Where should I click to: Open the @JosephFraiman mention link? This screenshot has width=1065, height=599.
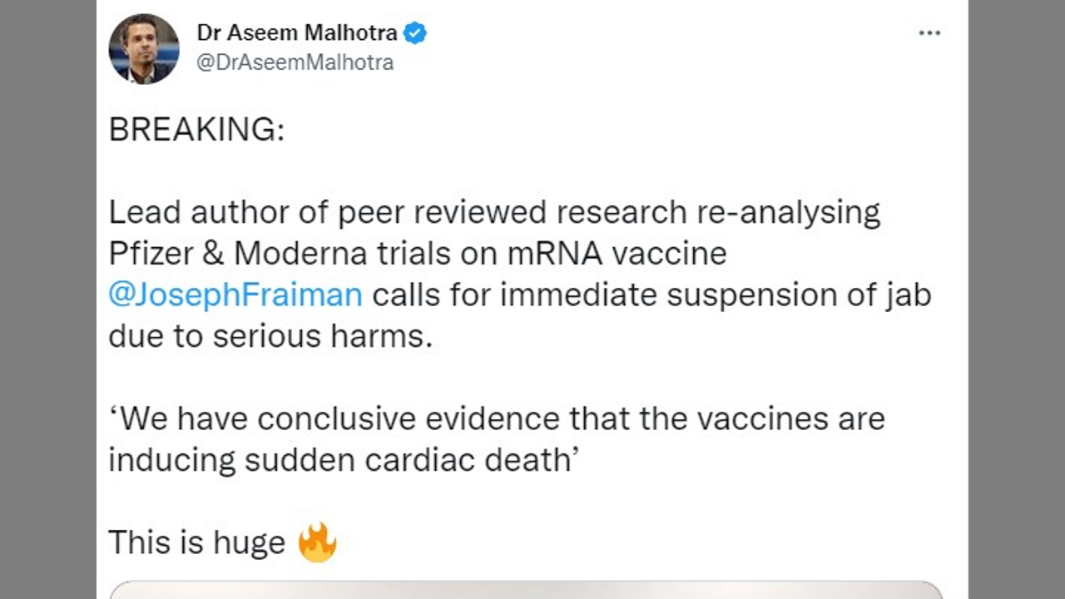(235, 295)
